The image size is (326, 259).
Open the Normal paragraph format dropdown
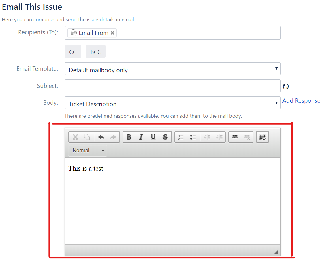[x=88, y=151]
